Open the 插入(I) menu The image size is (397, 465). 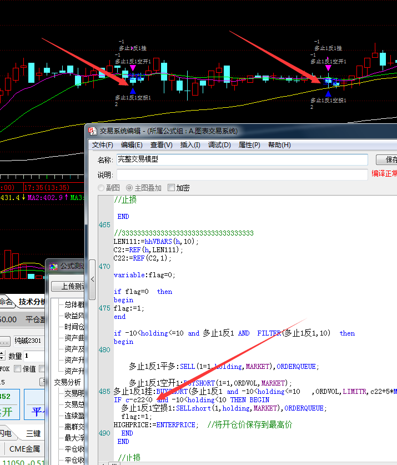click(190, 145)
